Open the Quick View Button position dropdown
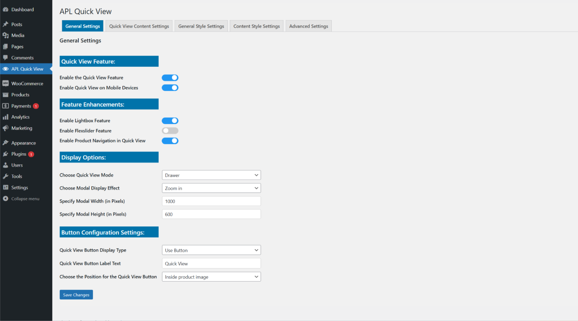This screenshot has width=578, height=321. tap(211, 277)
